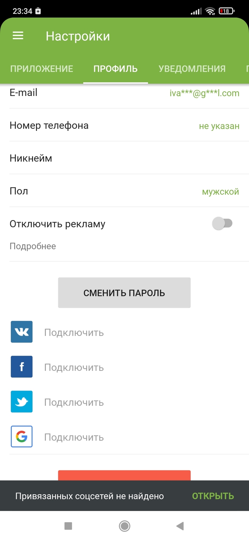This screenshot has width=249, height=541.
Task: Tap the Никнейм input field
Action: click(x=124, y=158)
